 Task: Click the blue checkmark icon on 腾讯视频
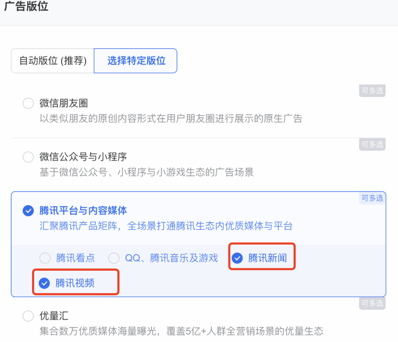[44, 283]
